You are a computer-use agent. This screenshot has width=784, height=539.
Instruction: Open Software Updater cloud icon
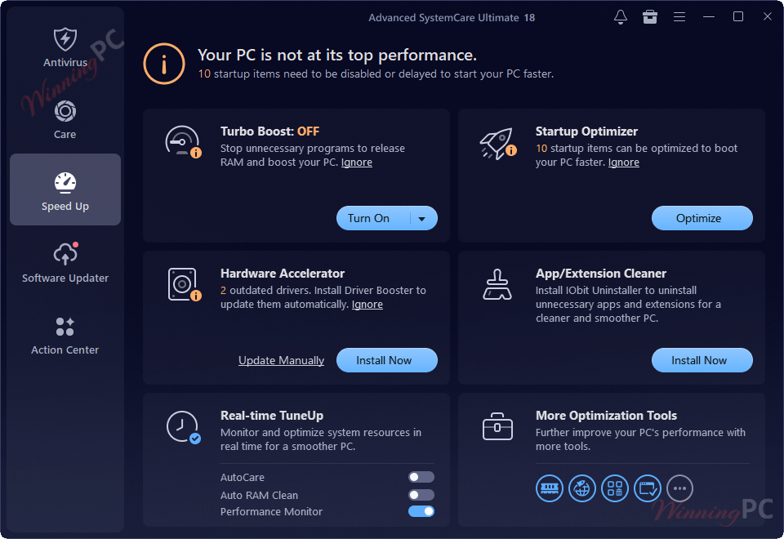coord(65,254)
